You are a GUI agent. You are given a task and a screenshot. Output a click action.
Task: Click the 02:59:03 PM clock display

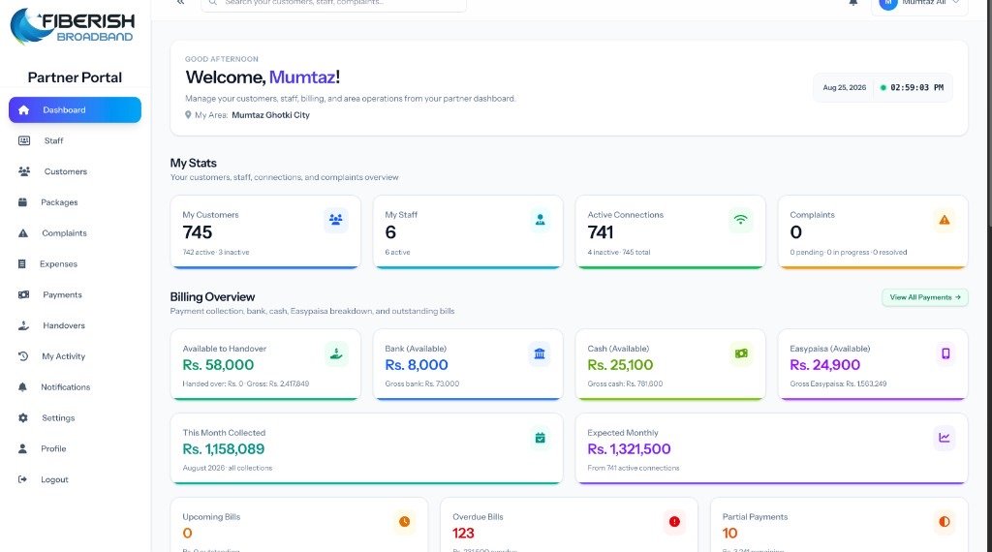click(916, 88)
